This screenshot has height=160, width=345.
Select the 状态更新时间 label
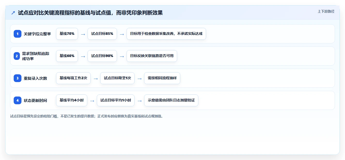[x=35, y=100]
